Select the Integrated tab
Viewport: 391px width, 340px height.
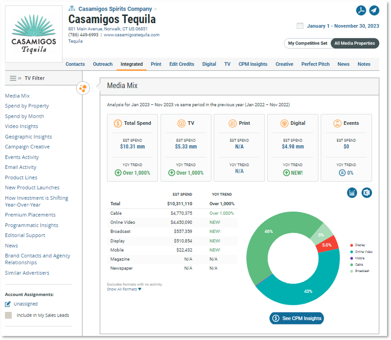tap(132, 64)
